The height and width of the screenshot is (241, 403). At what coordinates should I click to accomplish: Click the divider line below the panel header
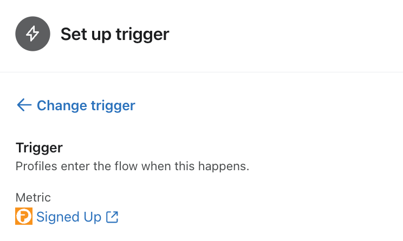(201, 72)
